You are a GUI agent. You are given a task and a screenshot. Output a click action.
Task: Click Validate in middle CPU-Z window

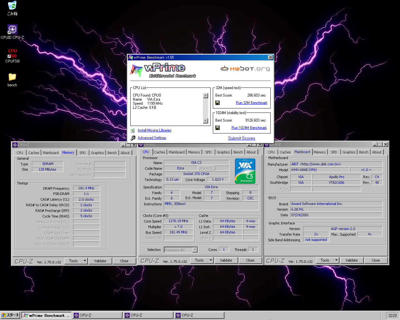pyautogui.click(x=226, y=260)
